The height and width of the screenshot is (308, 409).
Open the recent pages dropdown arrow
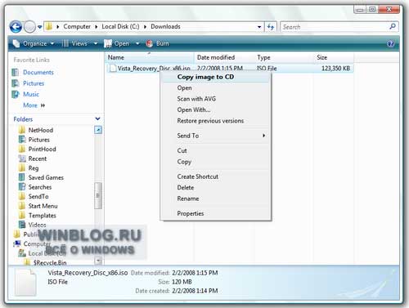pyautogui.click(x=40, y=27)
